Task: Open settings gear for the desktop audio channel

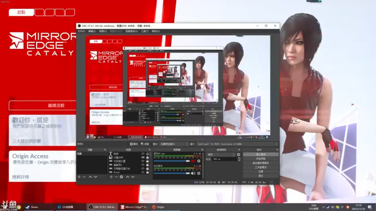Action: (198, 173)
